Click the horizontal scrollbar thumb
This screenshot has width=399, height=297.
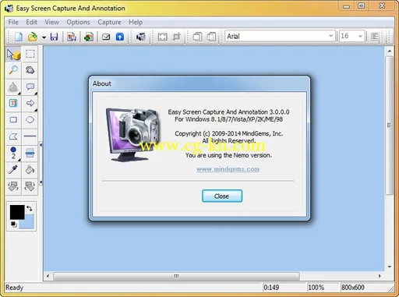176,276
